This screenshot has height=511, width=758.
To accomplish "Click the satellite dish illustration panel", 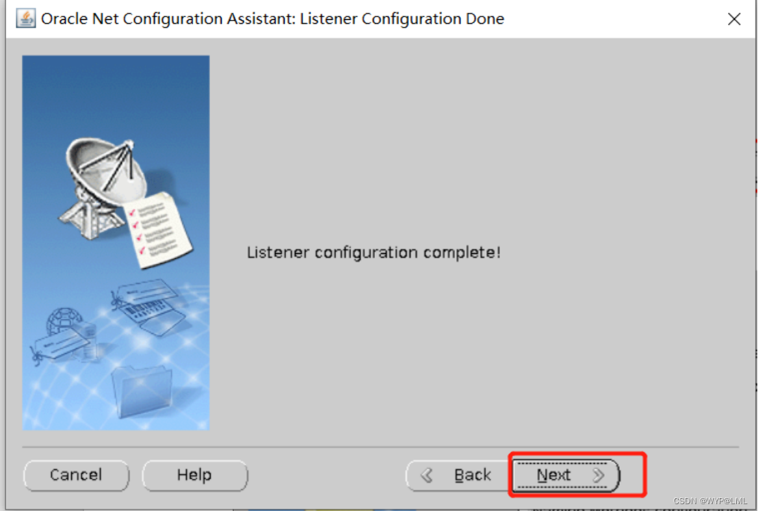I will pyautogui.click(x=116, y=243).
